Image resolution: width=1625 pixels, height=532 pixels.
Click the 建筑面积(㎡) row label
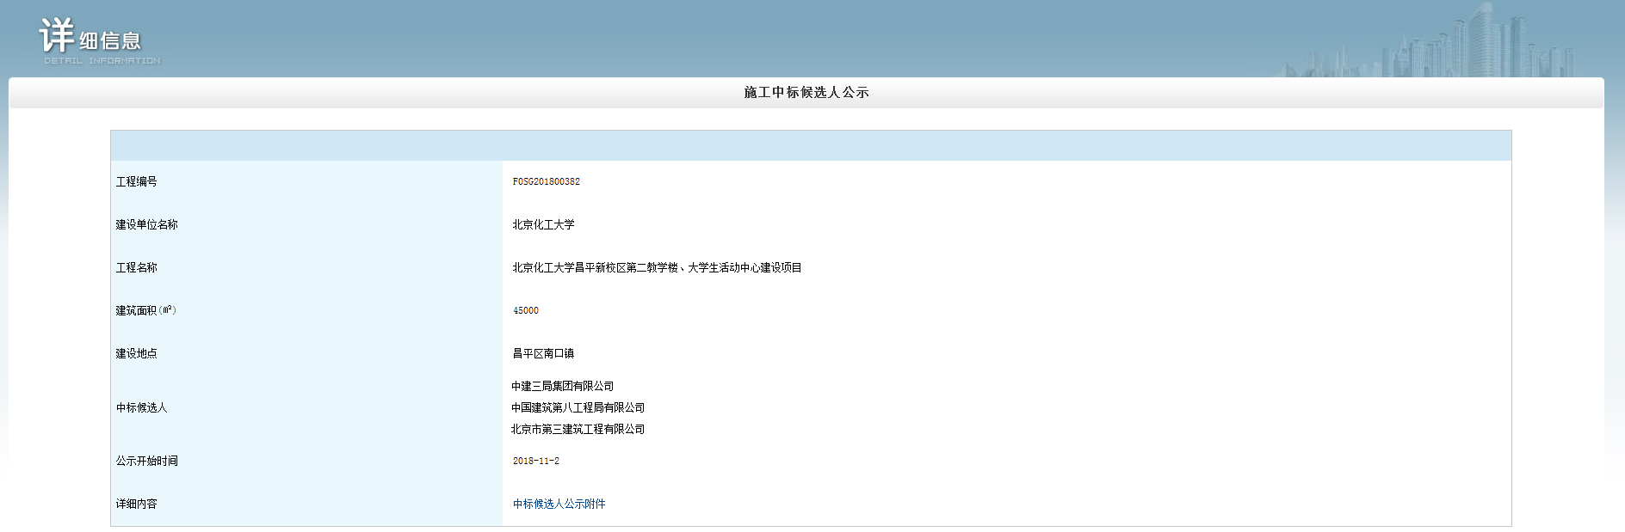(x=146, y=311)
